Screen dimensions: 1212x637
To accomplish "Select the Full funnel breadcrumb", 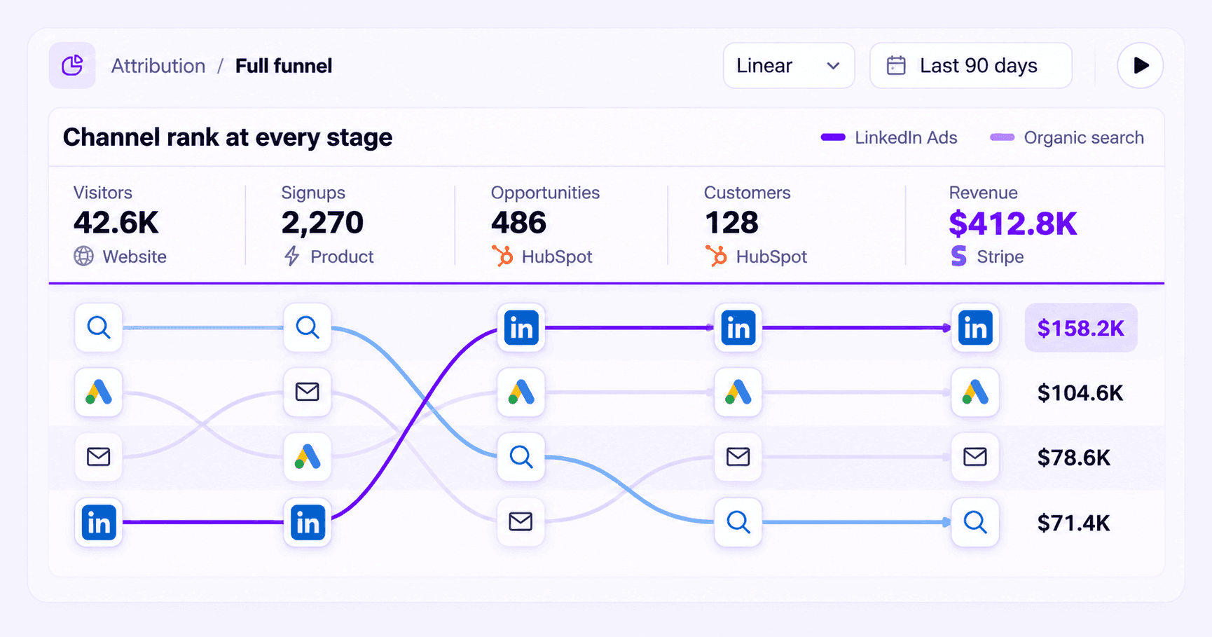I will coord(284,66).
